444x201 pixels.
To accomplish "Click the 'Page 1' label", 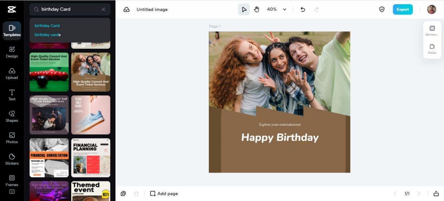I will point(214,26).
